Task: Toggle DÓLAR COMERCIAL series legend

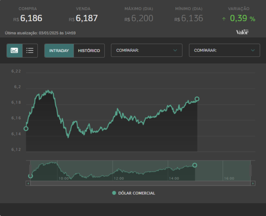Action: (x=134, y=193)
